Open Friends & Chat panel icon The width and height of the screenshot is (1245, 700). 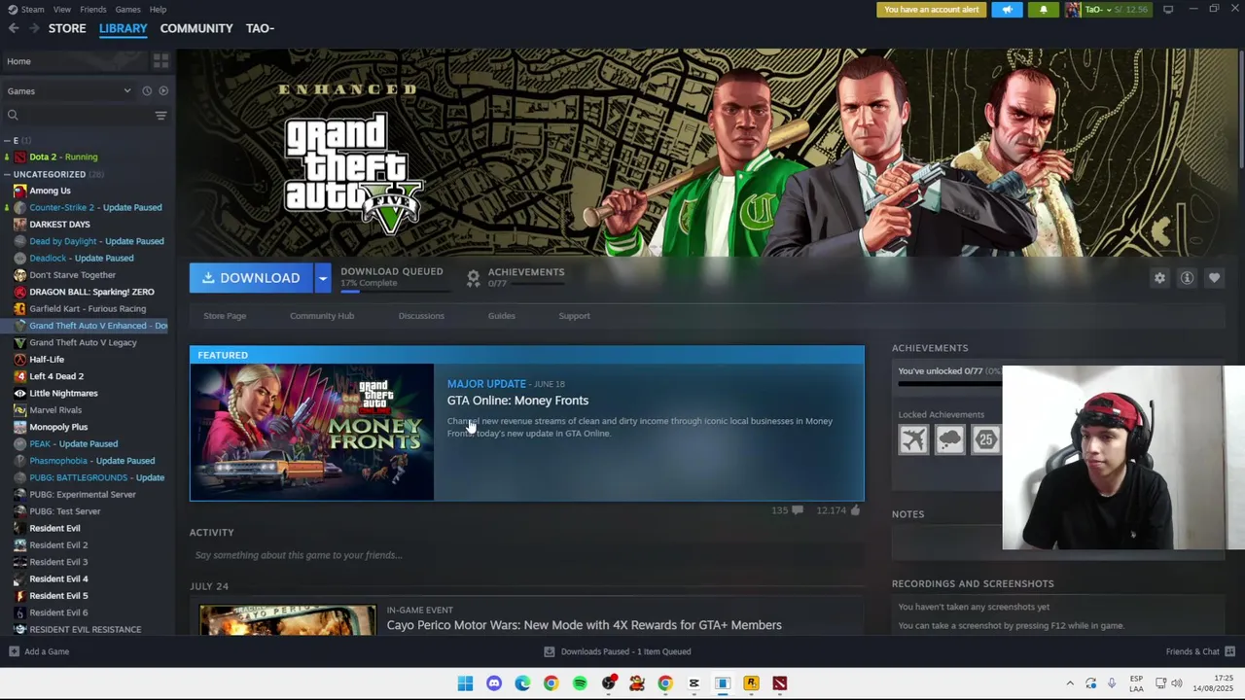coord(1230,651)
